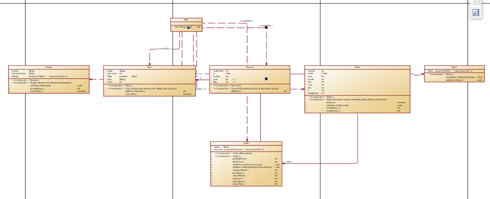Select the Order class title
Image resolution: width=490 pixels, height=199 pixels.
pyautogui.click(x=246, y=143)
